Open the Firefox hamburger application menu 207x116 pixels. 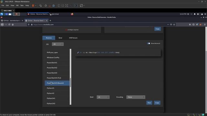205,24
